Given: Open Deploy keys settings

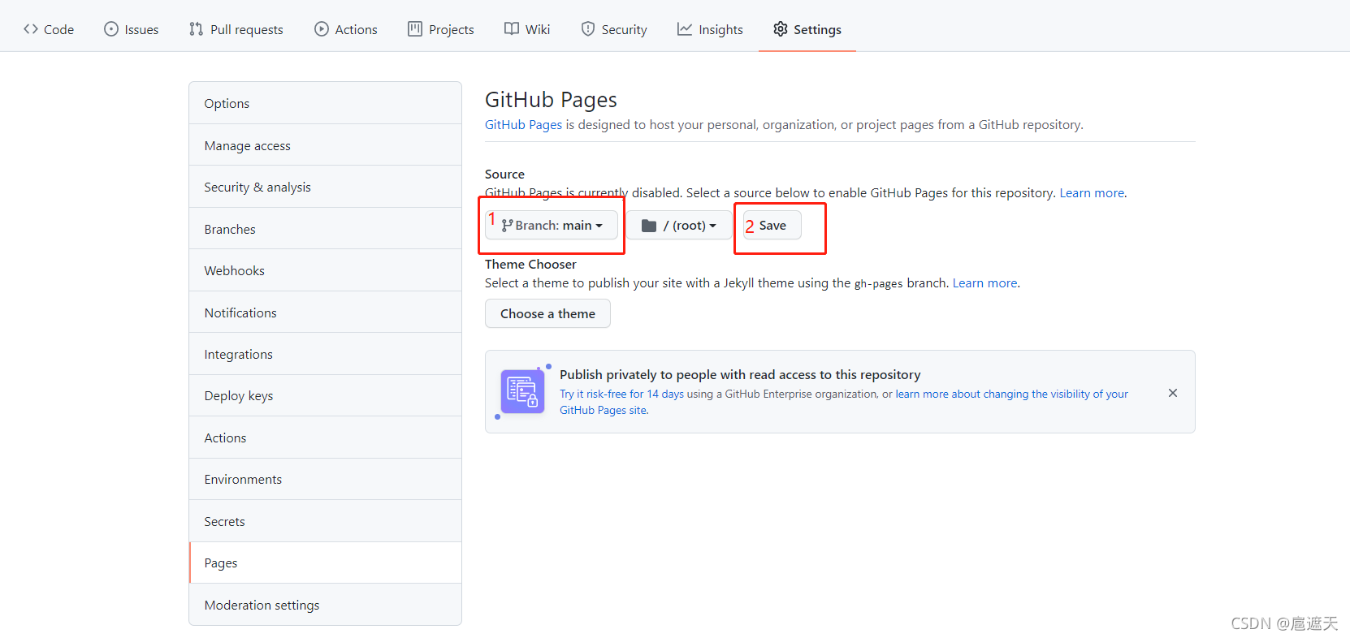Looking at the screenshot, I should [x=325, y=395].
